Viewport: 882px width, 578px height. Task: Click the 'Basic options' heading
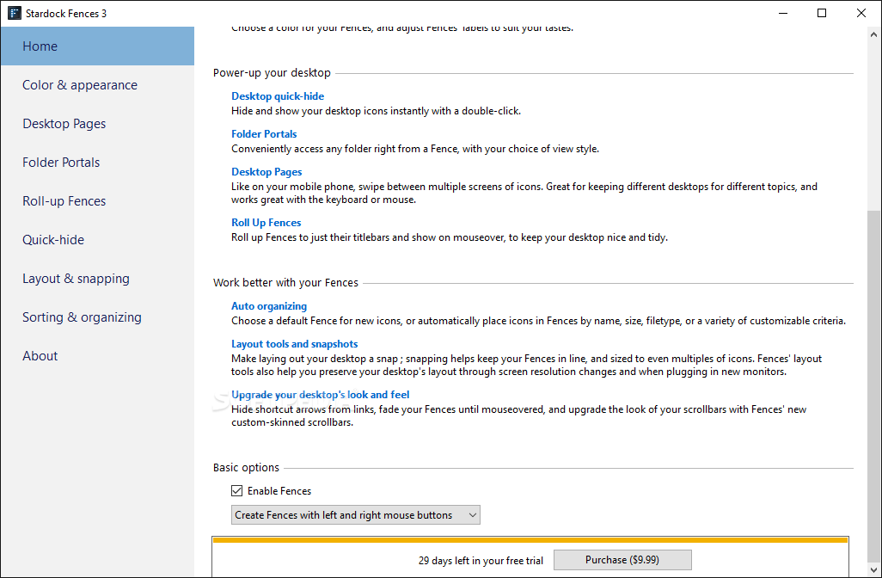(246, 468)
